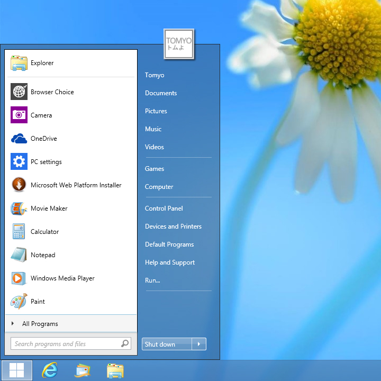Launch Browser Choice globe icon

(x=19, y=92)
